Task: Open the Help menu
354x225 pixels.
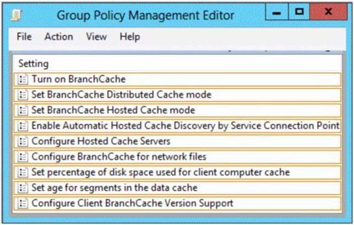Action: 130,37
